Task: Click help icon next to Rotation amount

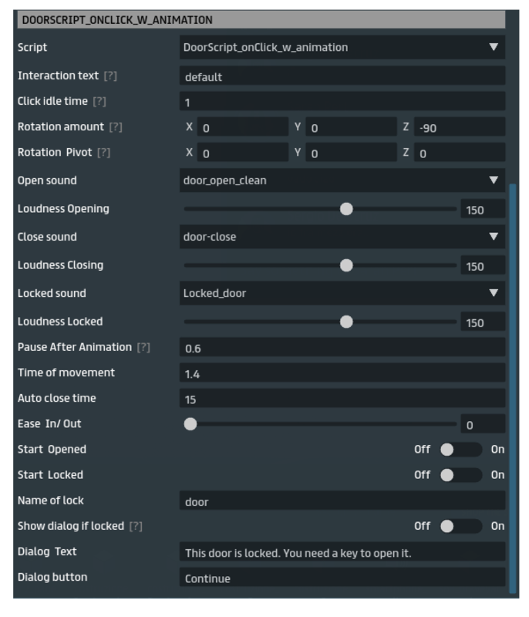Action: [x=116, y=127]
